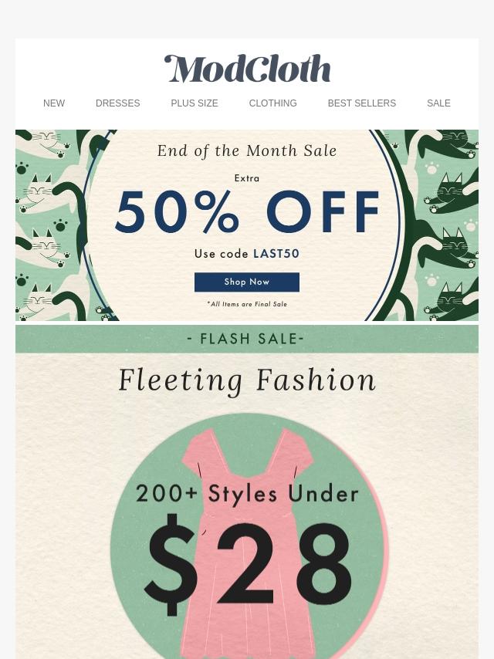Click the All Items are Final Sale note
Screen dimensions: 494x659
247,304
